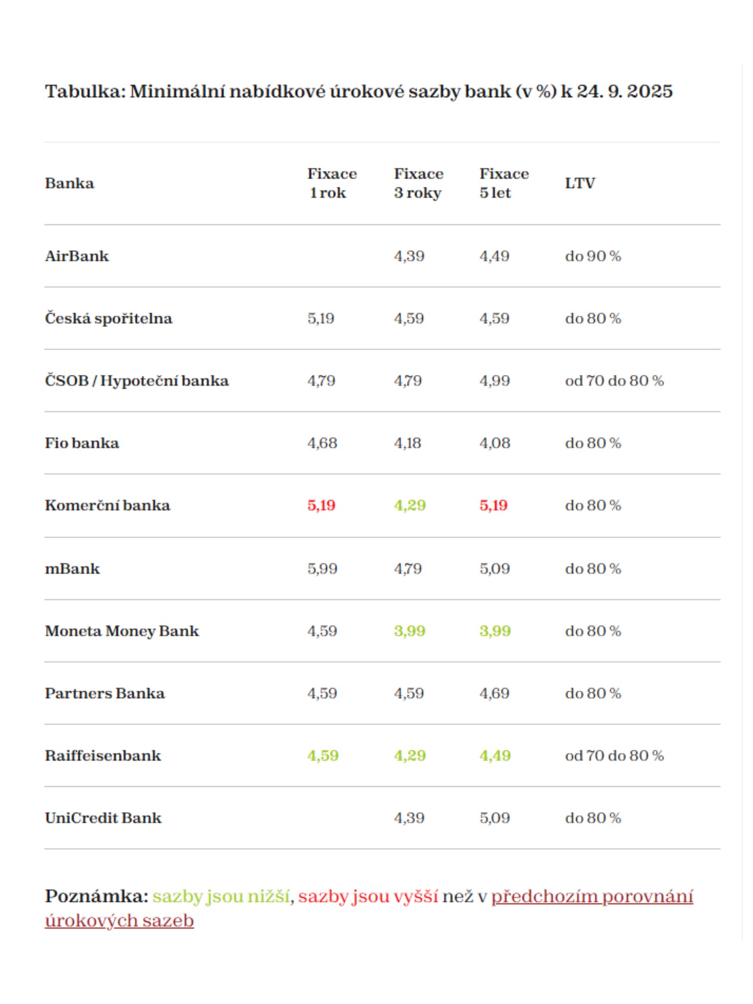Click Komerční banka's green 4,29 rate

(x=410, y=506)
